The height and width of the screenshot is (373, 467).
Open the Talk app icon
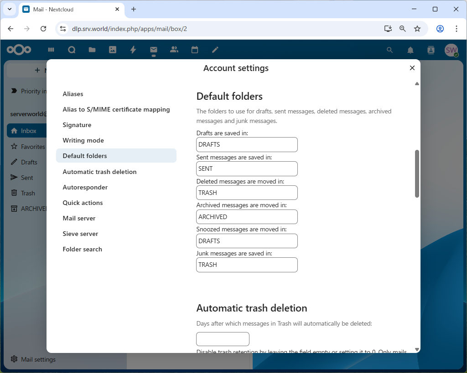tap(72, 50)
